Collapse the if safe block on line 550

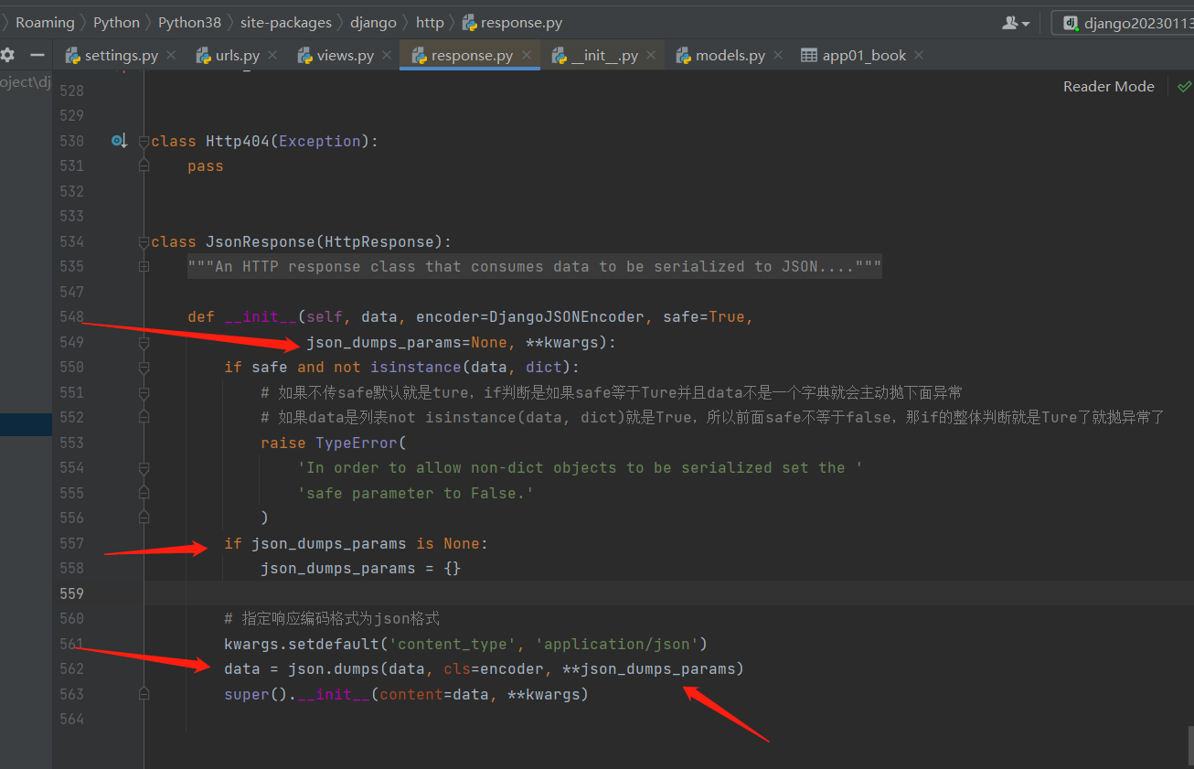[x=144, y=368]
